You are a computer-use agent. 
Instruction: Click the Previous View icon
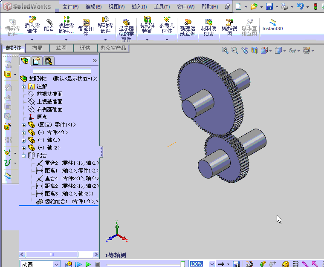pos(245,50)
